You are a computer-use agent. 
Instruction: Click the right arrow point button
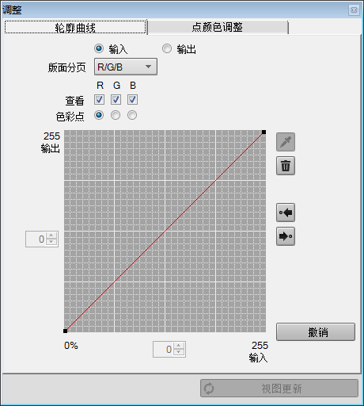[x=286, y=236]
